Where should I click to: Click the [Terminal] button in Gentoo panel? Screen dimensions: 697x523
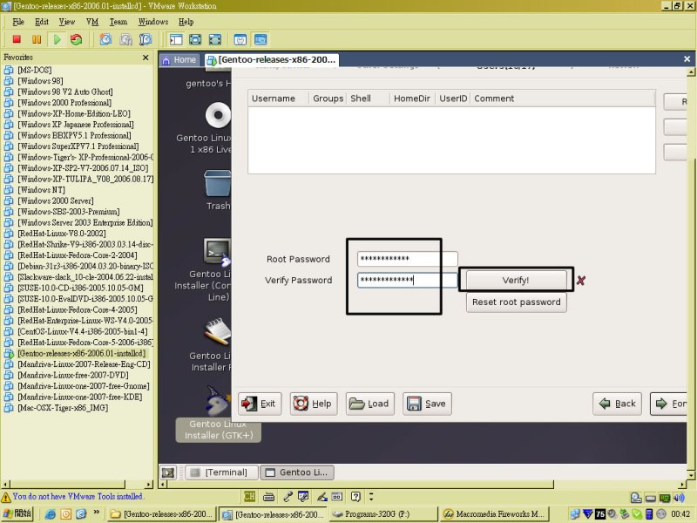coord(221,472)
